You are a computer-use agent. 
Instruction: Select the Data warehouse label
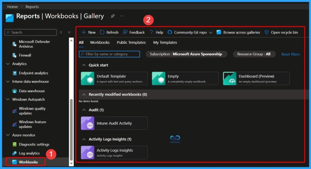click(32, 91)
